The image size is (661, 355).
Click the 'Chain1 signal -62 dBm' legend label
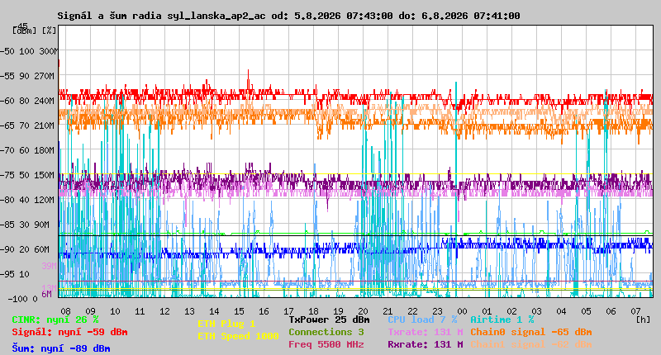(531, 344)
